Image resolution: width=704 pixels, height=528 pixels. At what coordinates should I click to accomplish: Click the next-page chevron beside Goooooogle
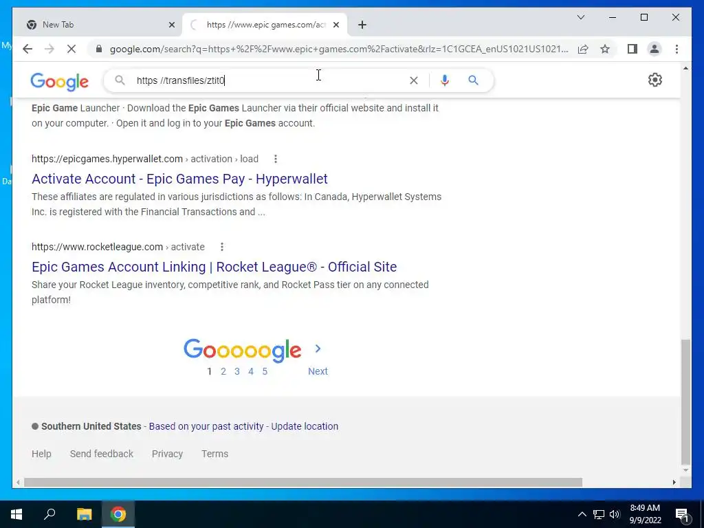pyautogui.click(x=318, y=349)
